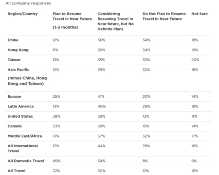Image resolution: width=219 pixels, height=175 pixels.
Task: Select the Europe row label
Action: [14, 97]
